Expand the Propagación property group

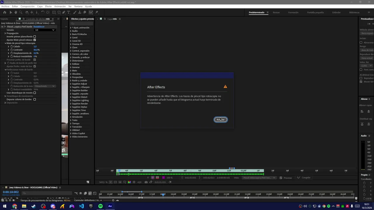[x=5, y=33]
